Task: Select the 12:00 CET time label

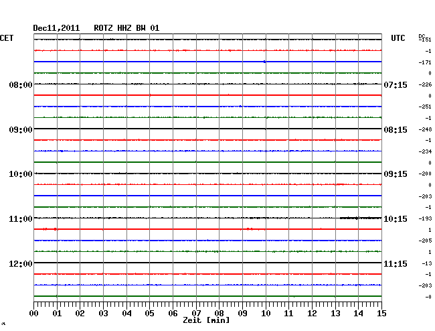Action: pyautogui.click(x=21, y=263)
